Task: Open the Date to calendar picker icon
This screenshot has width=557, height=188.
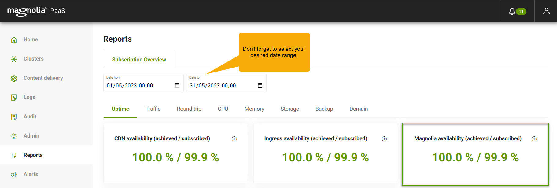Action: (260, 85)
